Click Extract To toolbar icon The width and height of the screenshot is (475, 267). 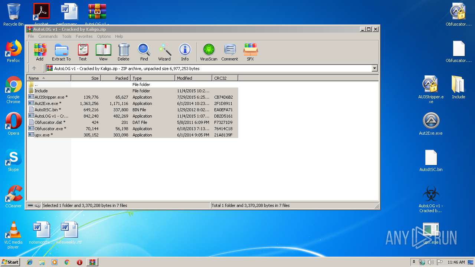click(61, 52)
